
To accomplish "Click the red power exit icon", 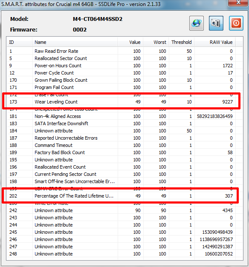I will pos(236,23).
